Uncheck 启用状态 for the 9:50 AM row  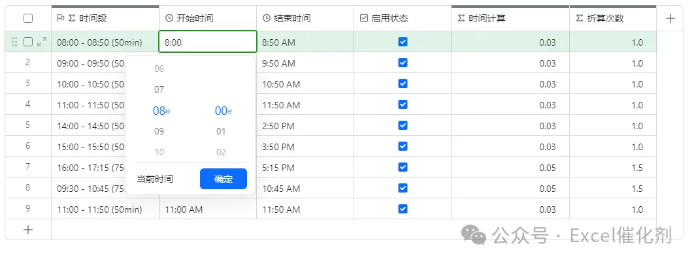(403, 63)
